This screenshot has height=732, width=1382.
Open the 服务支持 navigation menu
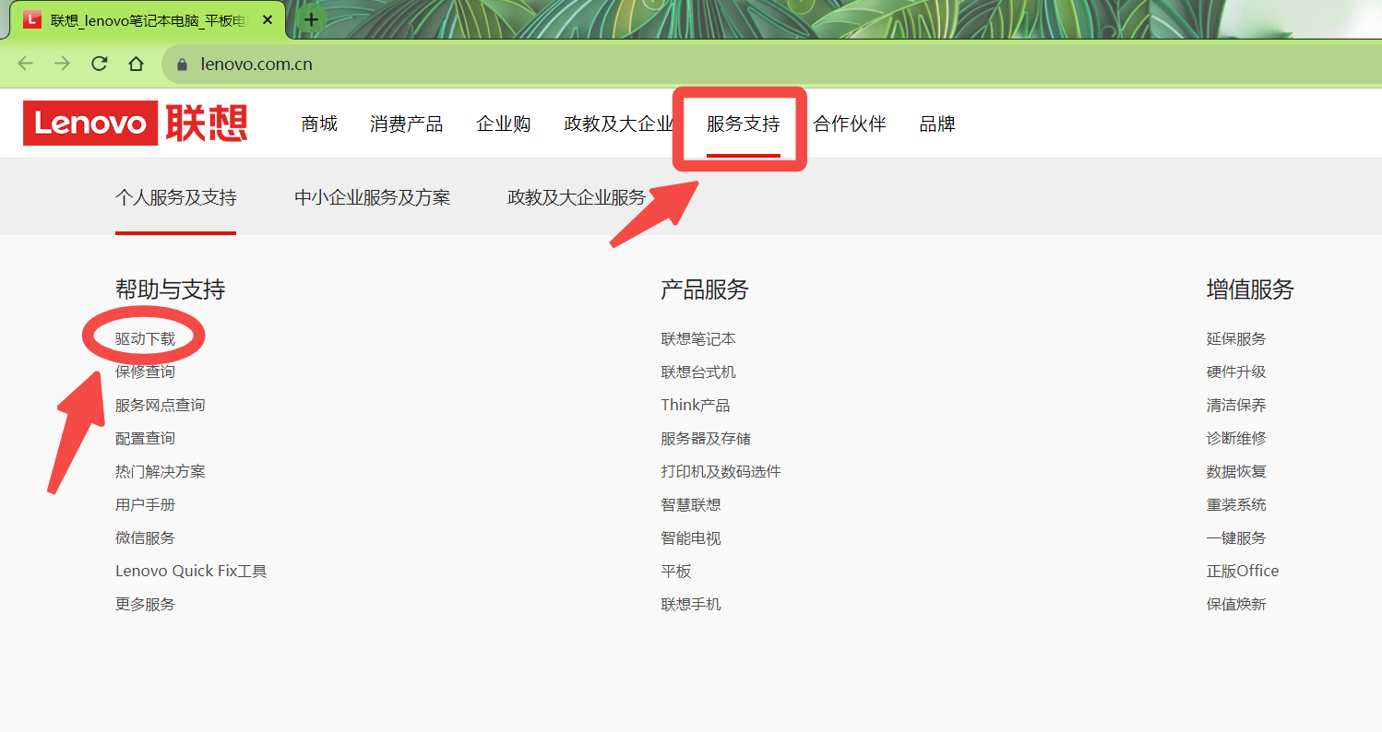tap(743, 124)
